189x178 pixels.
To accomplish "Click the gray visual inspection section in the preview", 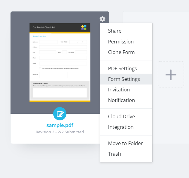I will (x=60, y=90).
